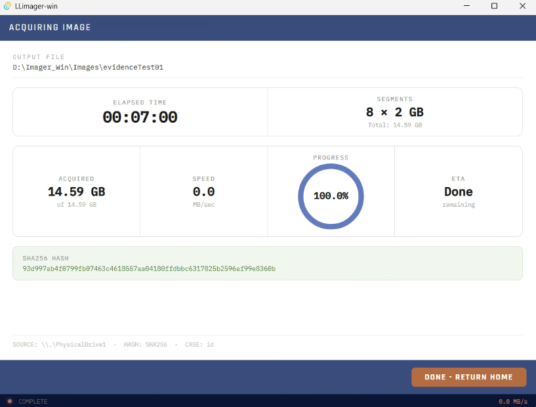Click the Done - Return Home button
The width and height of the screenshot is (536, 407).
coord(468,377)
